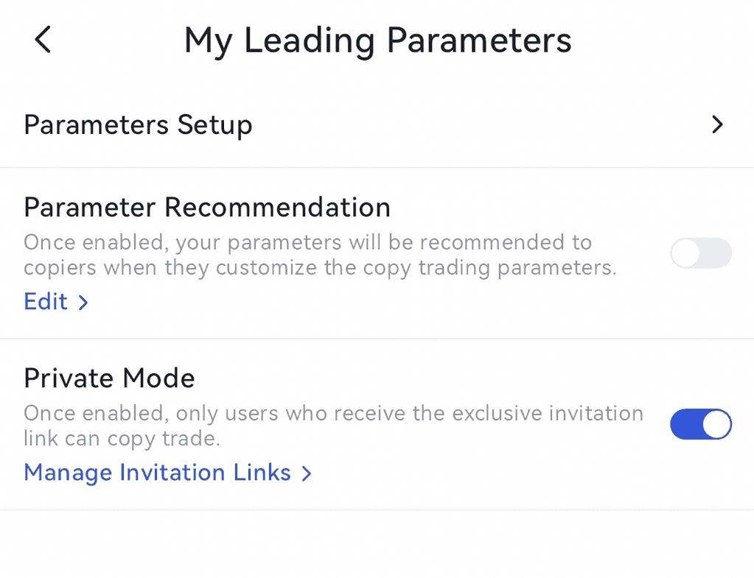Click 'copy trading parameters' in the description
The height and width of the screenshot is (578, 754).
click(x=492, y=267)
